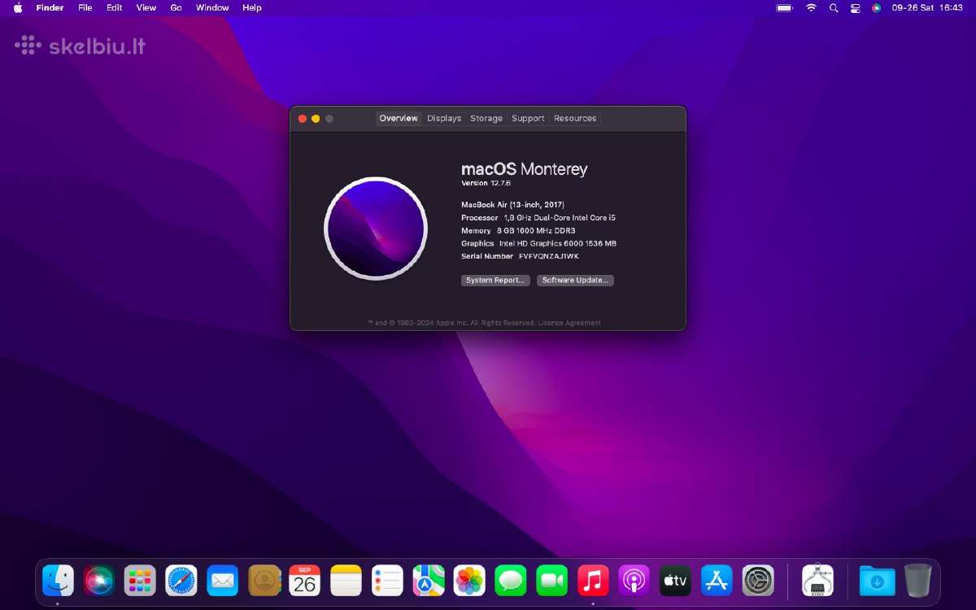The height and width of the screenshot is (610, 976).
Task: Open the Window menu
Action: 212,7
